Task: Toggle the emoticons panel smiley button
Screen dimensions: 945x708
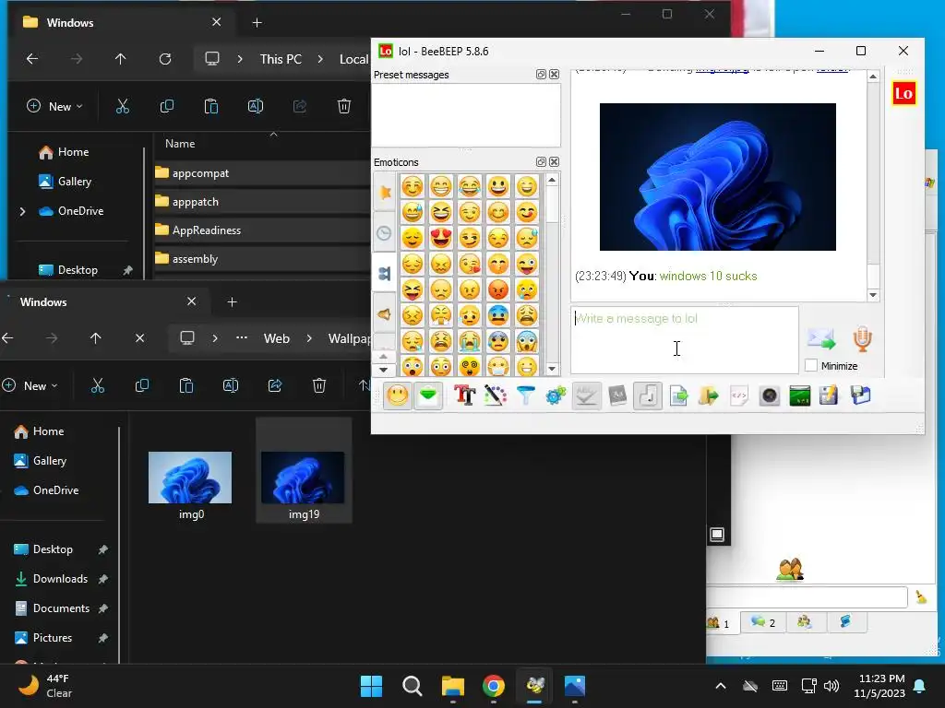Action: coord(398,395)
